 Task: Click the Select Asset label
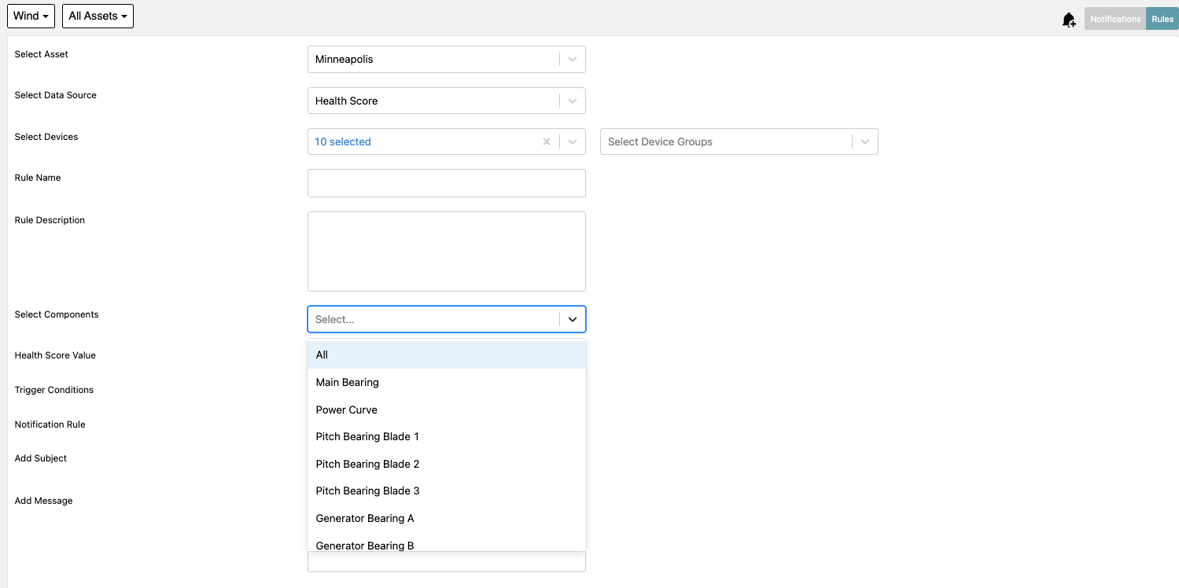point(42,54)
